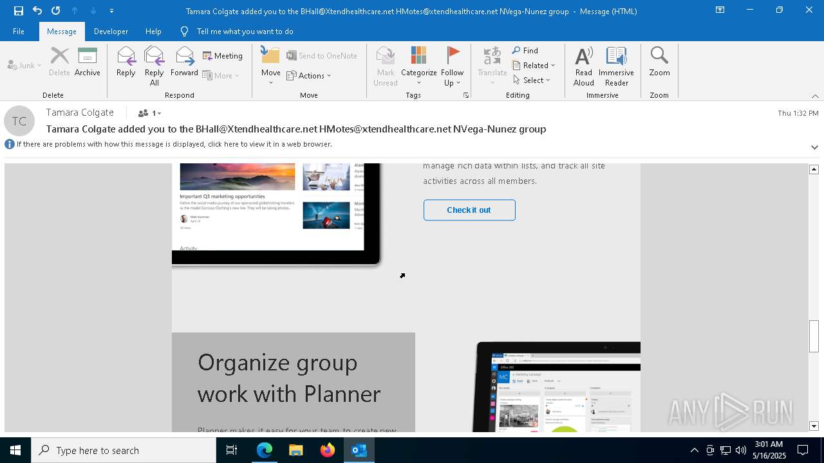
Task: Open the notification center
Action: 803,450
